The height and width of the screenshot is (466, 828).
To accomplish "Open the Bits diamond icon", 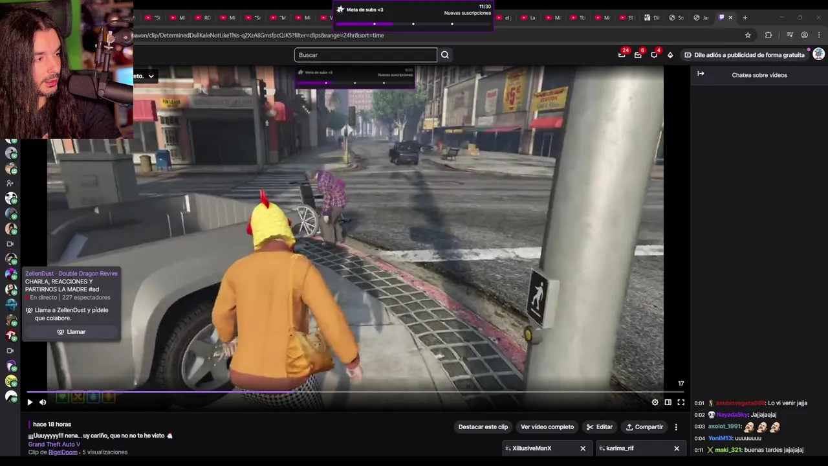I will coord(670,55).
